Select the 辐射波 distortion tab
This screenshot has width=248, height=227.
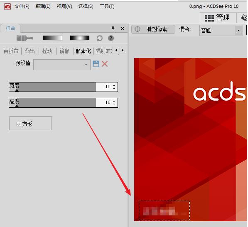point(104,51)
